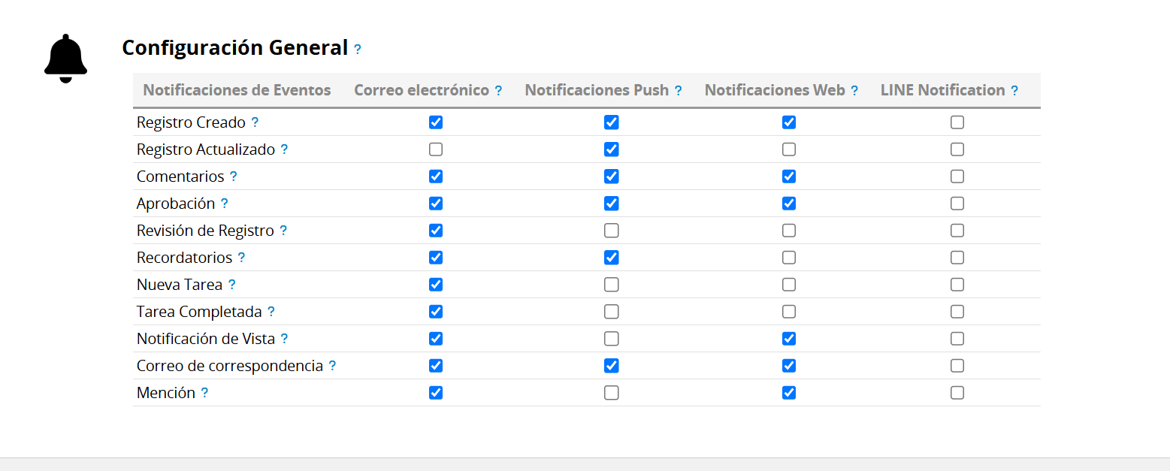The image size is (1170, 471).
Task: Show help tooltip for Mención
Action: point(204,393)
